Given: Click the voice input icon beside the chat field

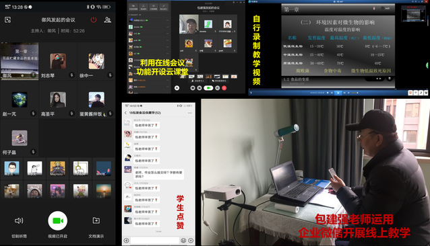Looking at the screenshot, I should 127,241.
